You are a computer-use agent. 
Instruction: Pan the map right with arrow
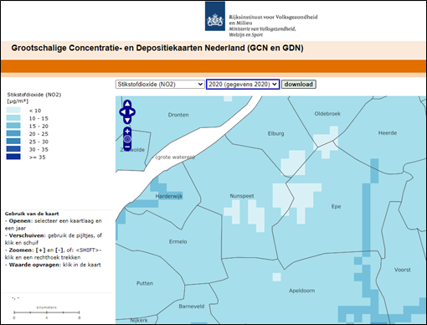tap(132, 112)
